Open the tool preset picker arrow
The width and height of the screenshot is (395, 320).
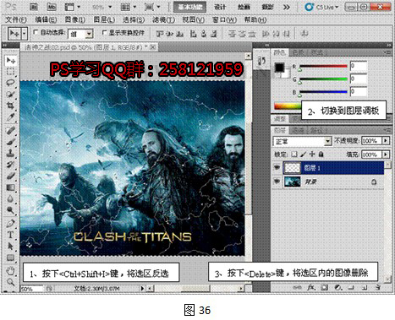coord(25,34)
